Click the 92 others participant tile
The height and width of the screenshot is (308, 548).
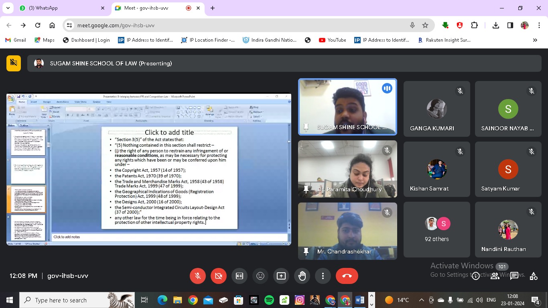[x=436, y=229]
